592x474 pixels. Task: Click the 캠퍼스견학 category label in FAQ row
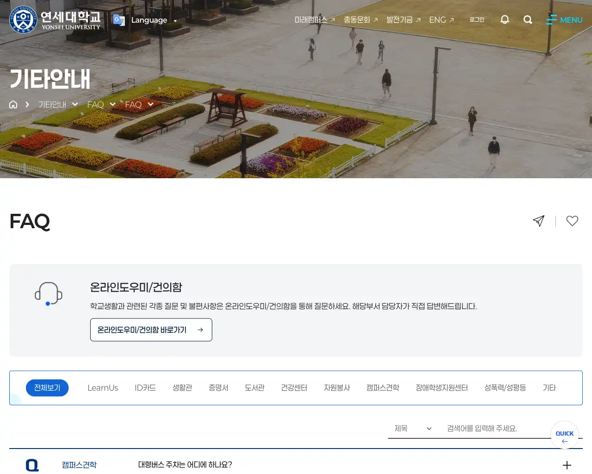pyautogui.click(x=79, y=465)
